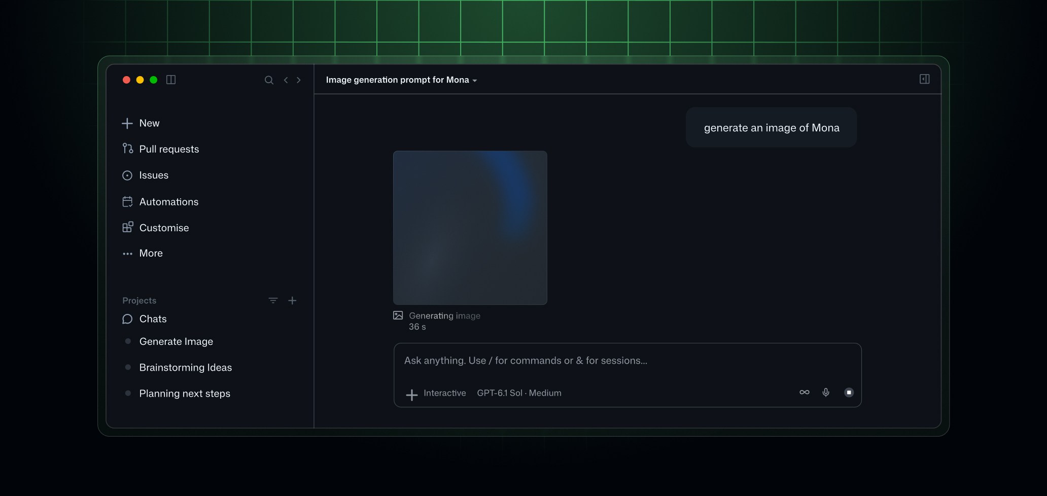Focus the Ask anything input field
This screenshot has width=1047, height=496.
[x=627, y=361]
